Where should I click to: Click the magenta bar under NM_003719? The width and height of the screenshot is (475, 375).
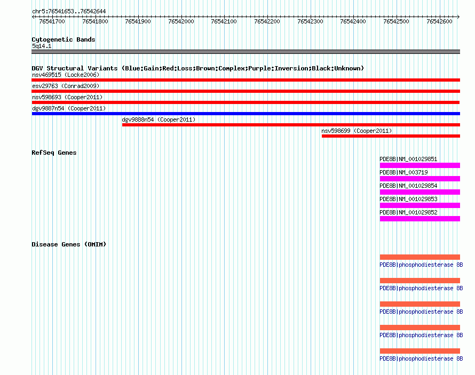[x=420, y=179]
